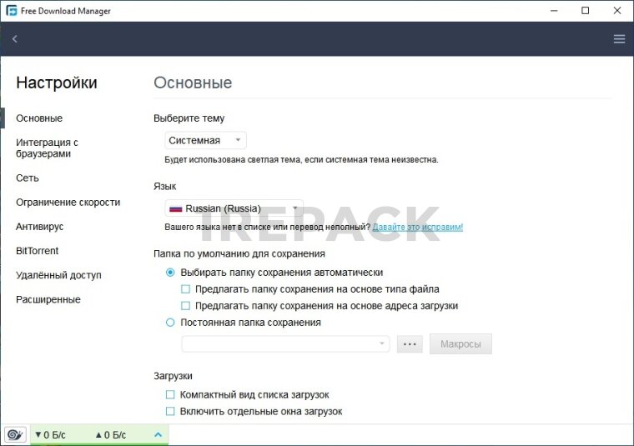Screen dimensions: 634x446
Task: Expand the permanent save folder combo box
Action: [x=382, y=344]
